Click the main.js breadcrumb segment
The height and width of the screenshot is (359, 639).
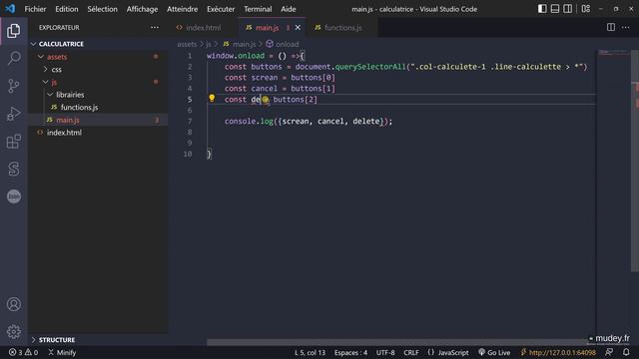[244, 44]
